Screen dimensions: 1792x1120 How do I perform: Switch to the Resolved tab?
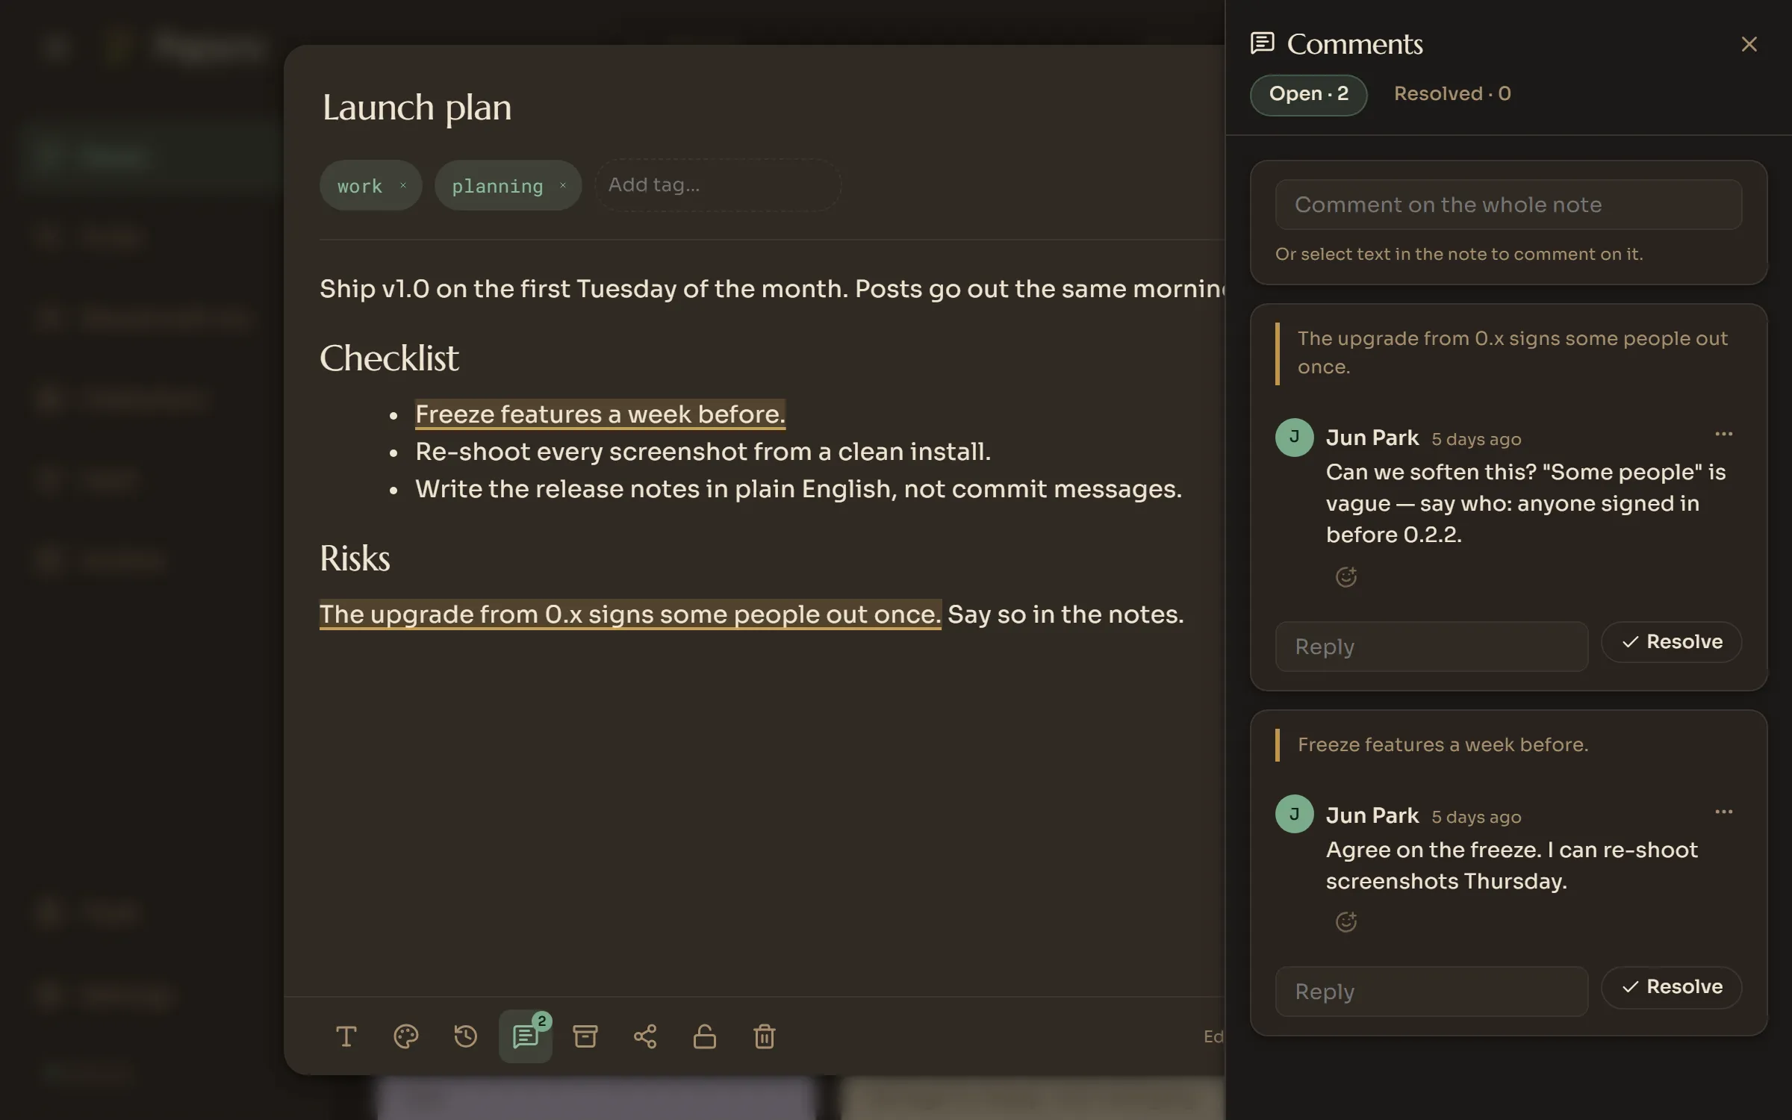point(1452,94)
